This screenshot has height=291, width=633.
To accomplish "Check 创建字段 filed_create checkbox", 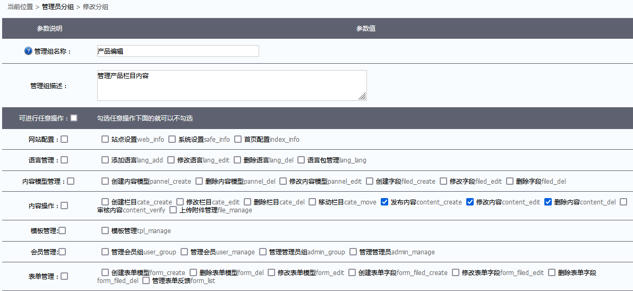I will coord(370,181).
